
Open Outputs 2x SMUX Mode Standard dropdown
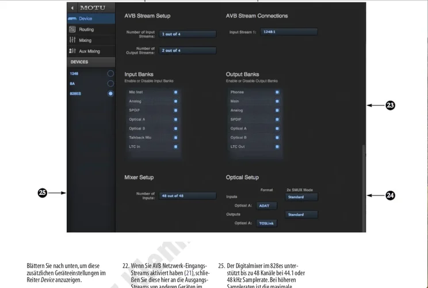[x=301, y=214]
